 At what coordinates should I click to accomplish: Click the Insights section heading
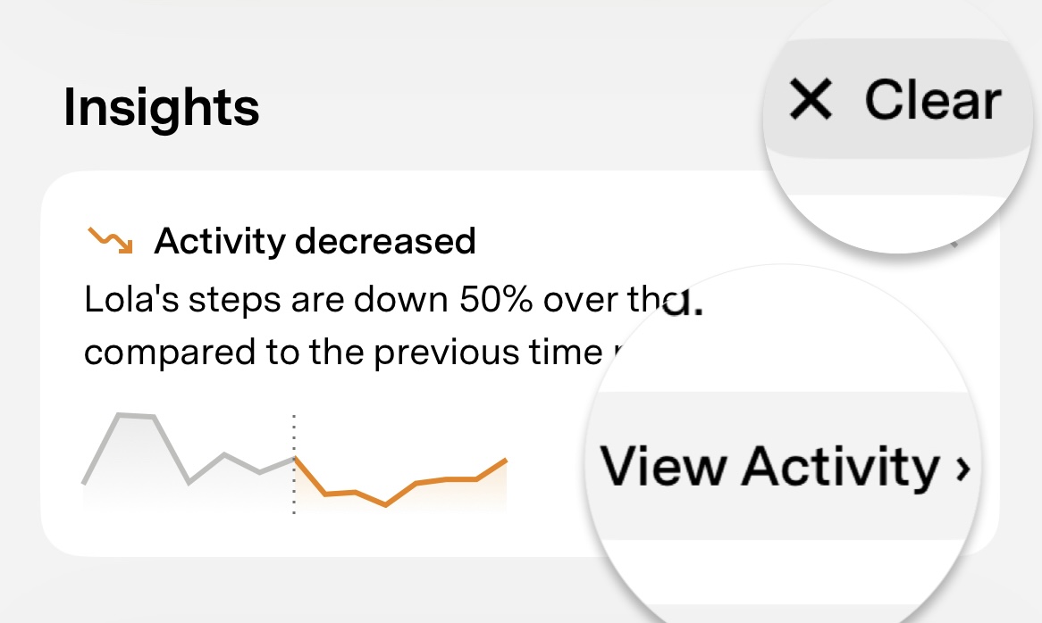coord(162,107)
